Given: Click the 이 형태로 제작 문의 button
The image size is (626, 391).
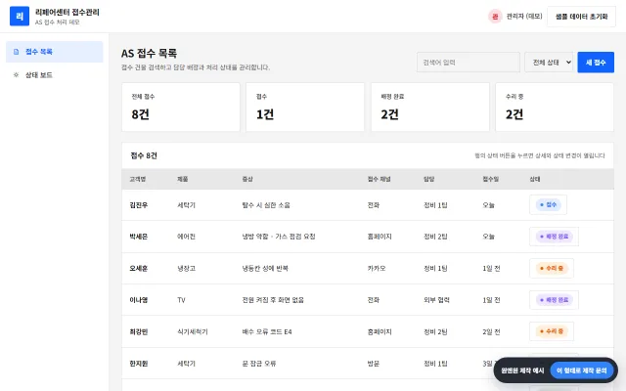Looking at the screenshot, I should tap(582, 370).
